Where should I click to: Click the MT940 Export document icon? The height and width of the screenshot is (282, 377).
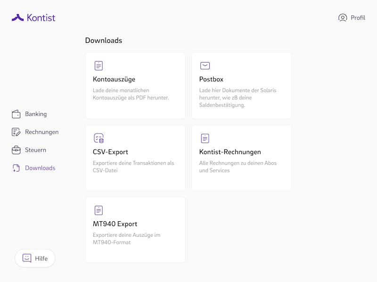[x=98, y=210]
